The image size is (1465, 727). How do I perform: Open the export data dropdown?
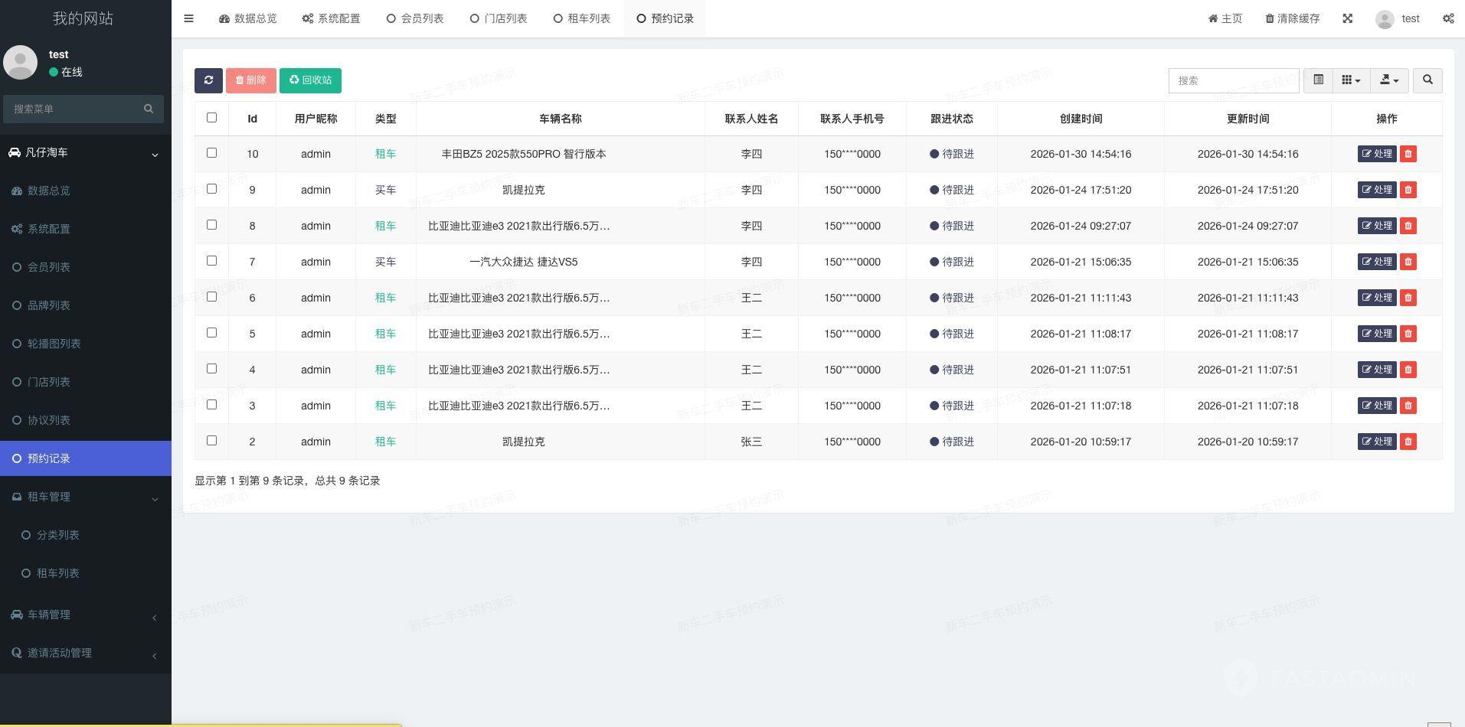coord(1389,80)
